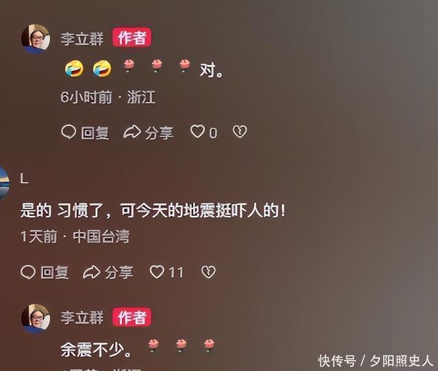438x371 pixels.
Task: Tap share arrow icon under 对。comment
Action: tap(132, 132)
